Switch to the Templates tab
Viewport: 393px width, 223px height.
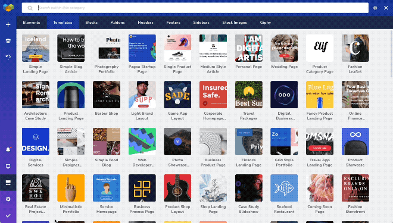pyautogui.click(x=63, y=23)
